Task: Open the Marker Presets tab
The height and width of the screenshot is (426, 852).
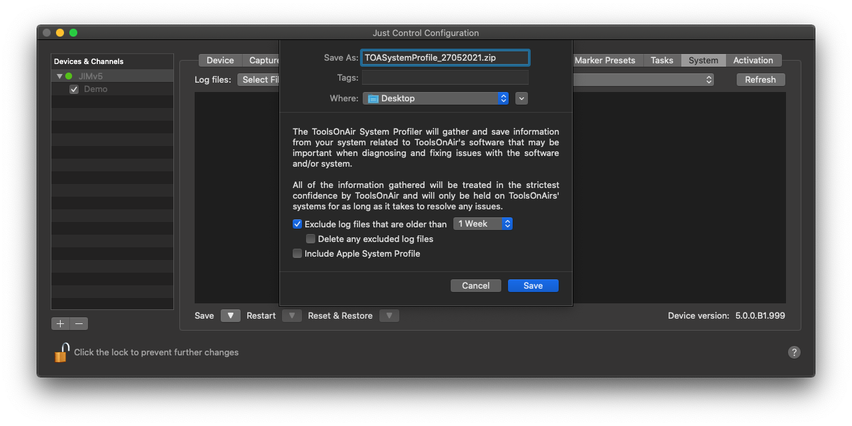Action: [x=605, y=60]
